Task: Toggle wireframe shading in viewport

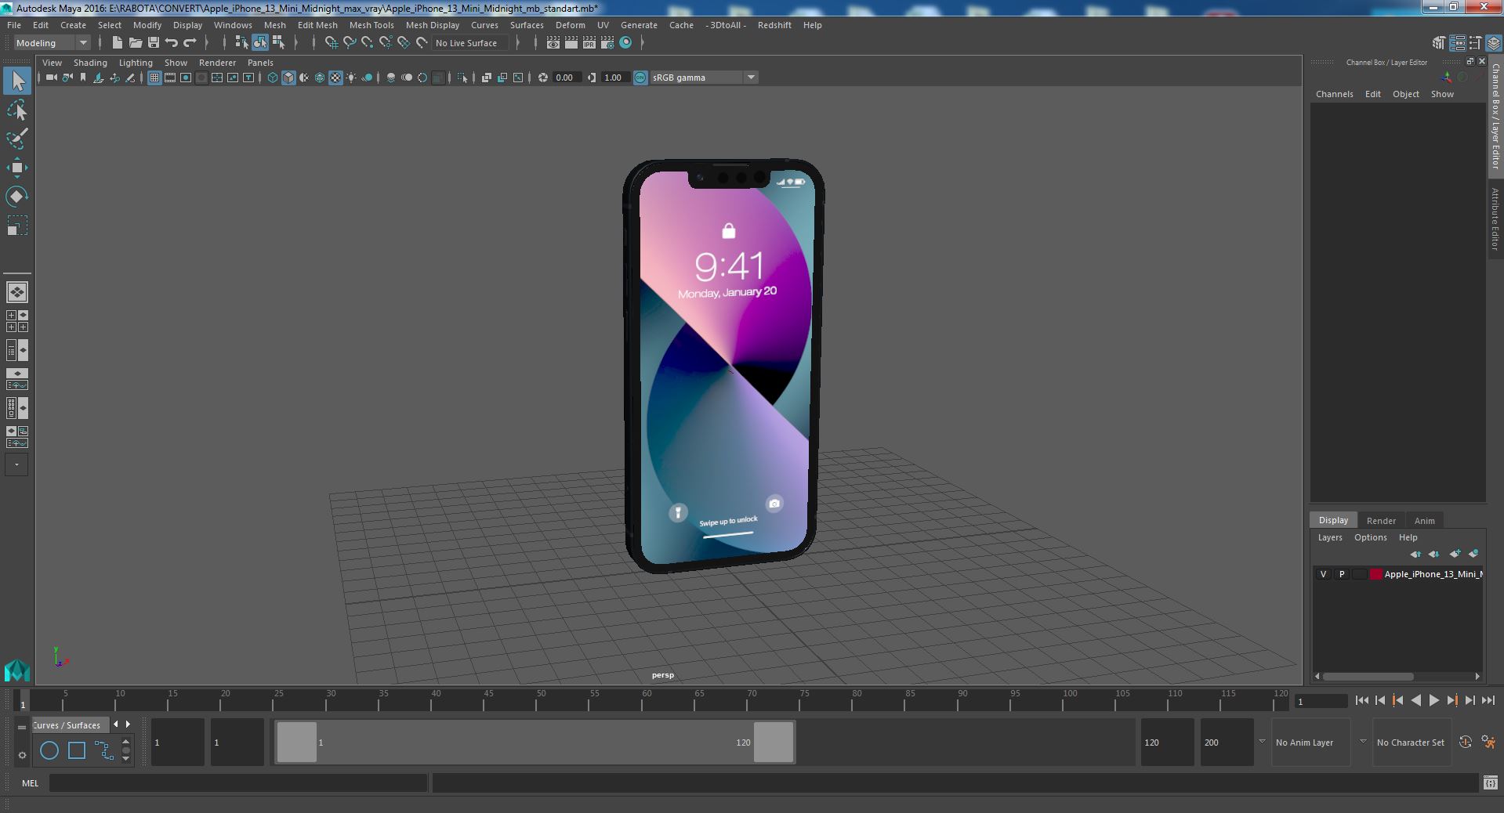Action: click(272, 78)
